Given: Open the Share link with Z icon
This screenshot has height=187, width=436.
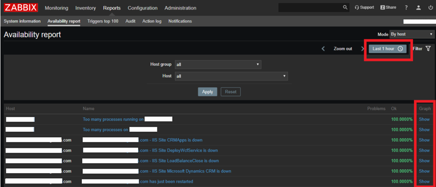Looking at the screenshot, I should (x=388, y=7).
